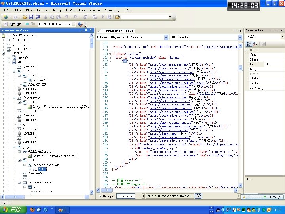This screenshot has height=214, width=285.
Task: Click the Save All toolbar icon
Action: click(38, 17)
